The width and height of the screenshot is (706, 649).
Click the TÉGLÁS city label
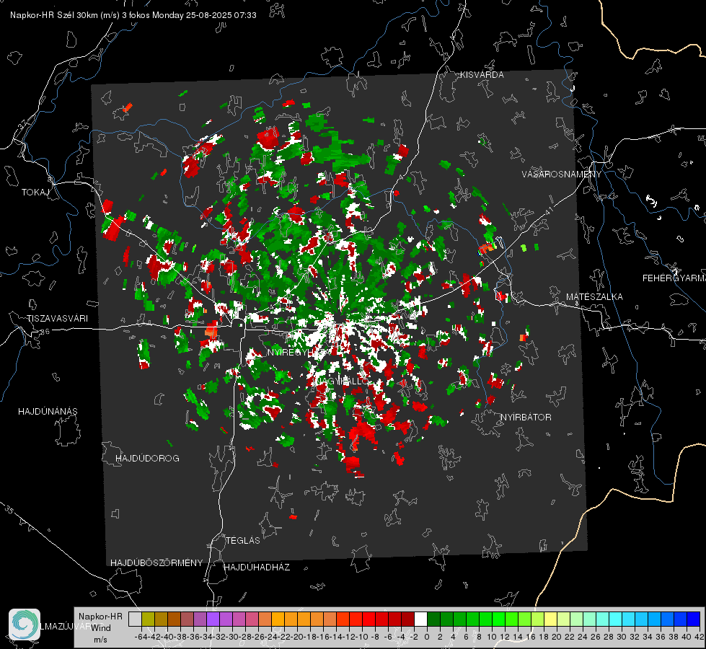[x=243, y=541]
